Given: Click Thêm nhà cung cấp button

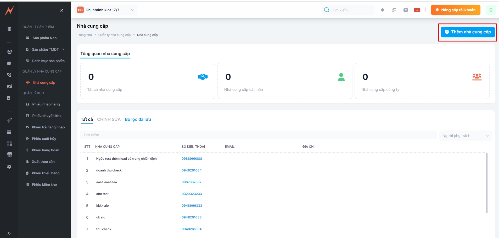Looking at the screenshot, I should pos(468,32).
